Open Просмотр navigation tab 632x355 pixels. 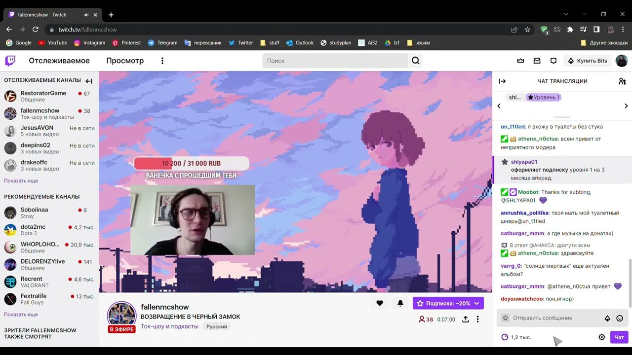point(125,61)
